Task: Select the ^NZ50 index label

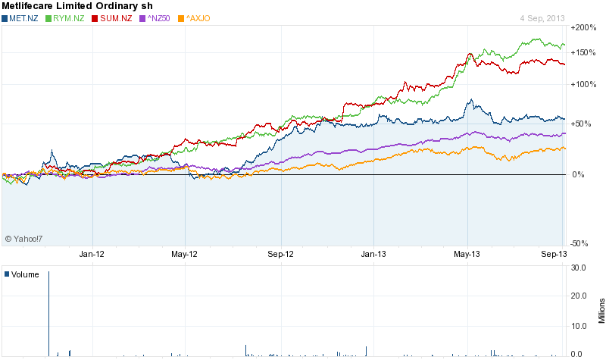Action: [x=156, y=17]
